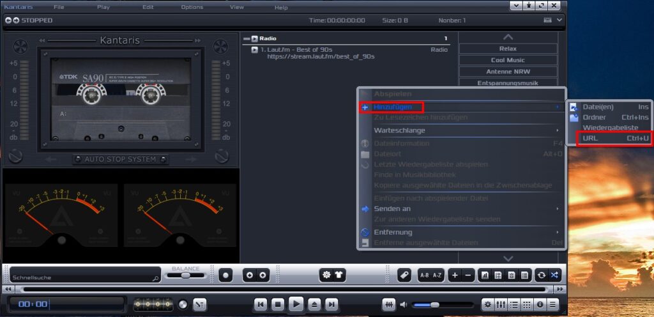Click the small display icon left of status-bar chevron

(x=547, y=20)
